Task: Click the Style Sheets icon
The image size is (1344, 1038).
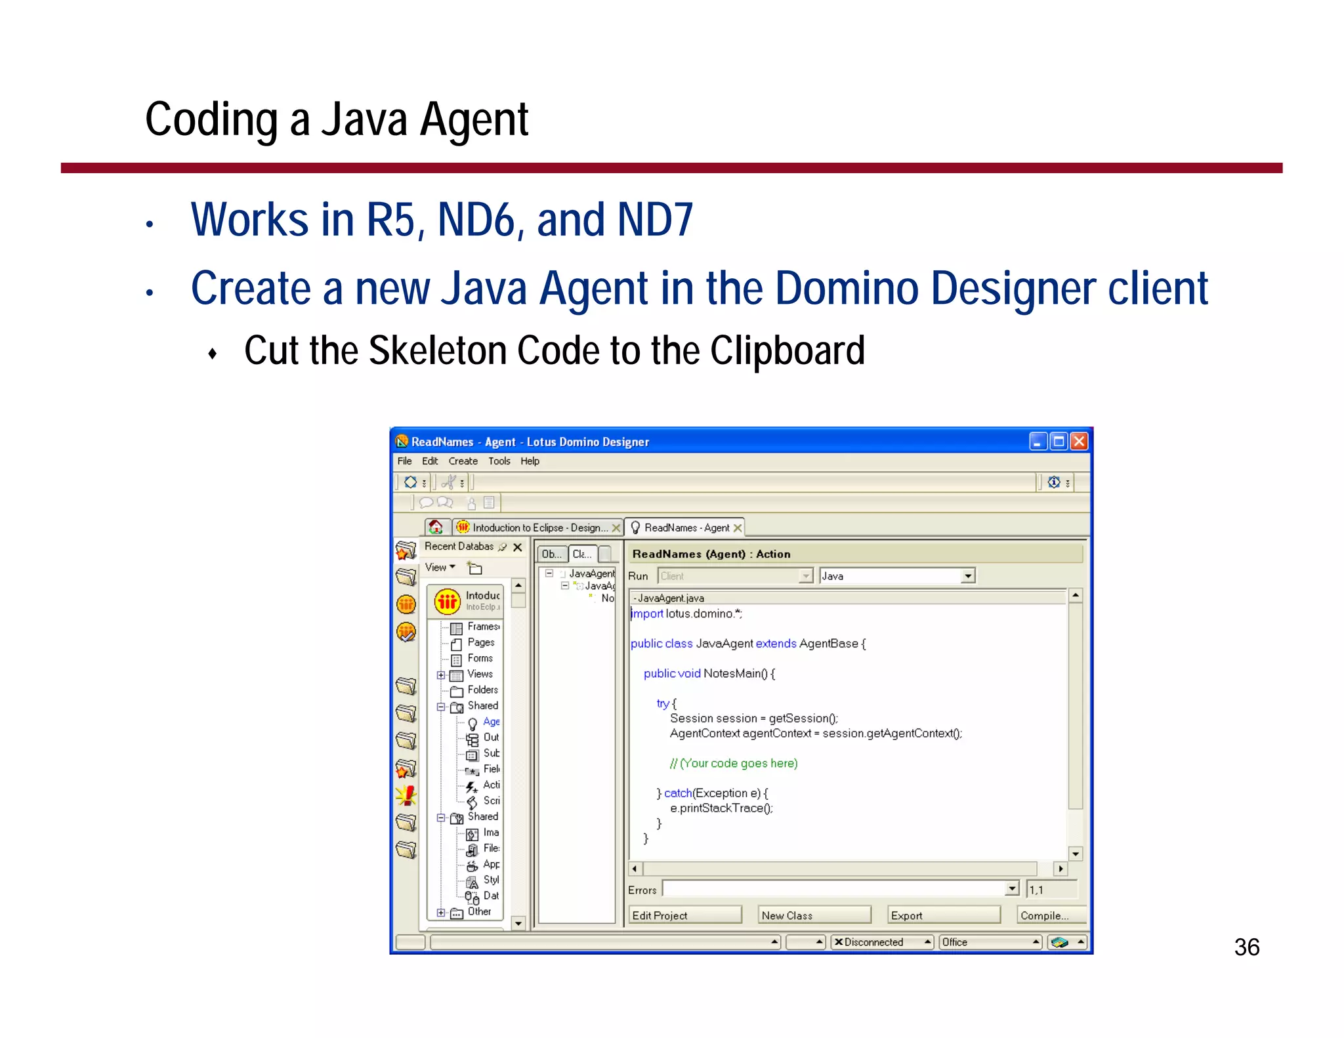Action: [x=472, y=882]
